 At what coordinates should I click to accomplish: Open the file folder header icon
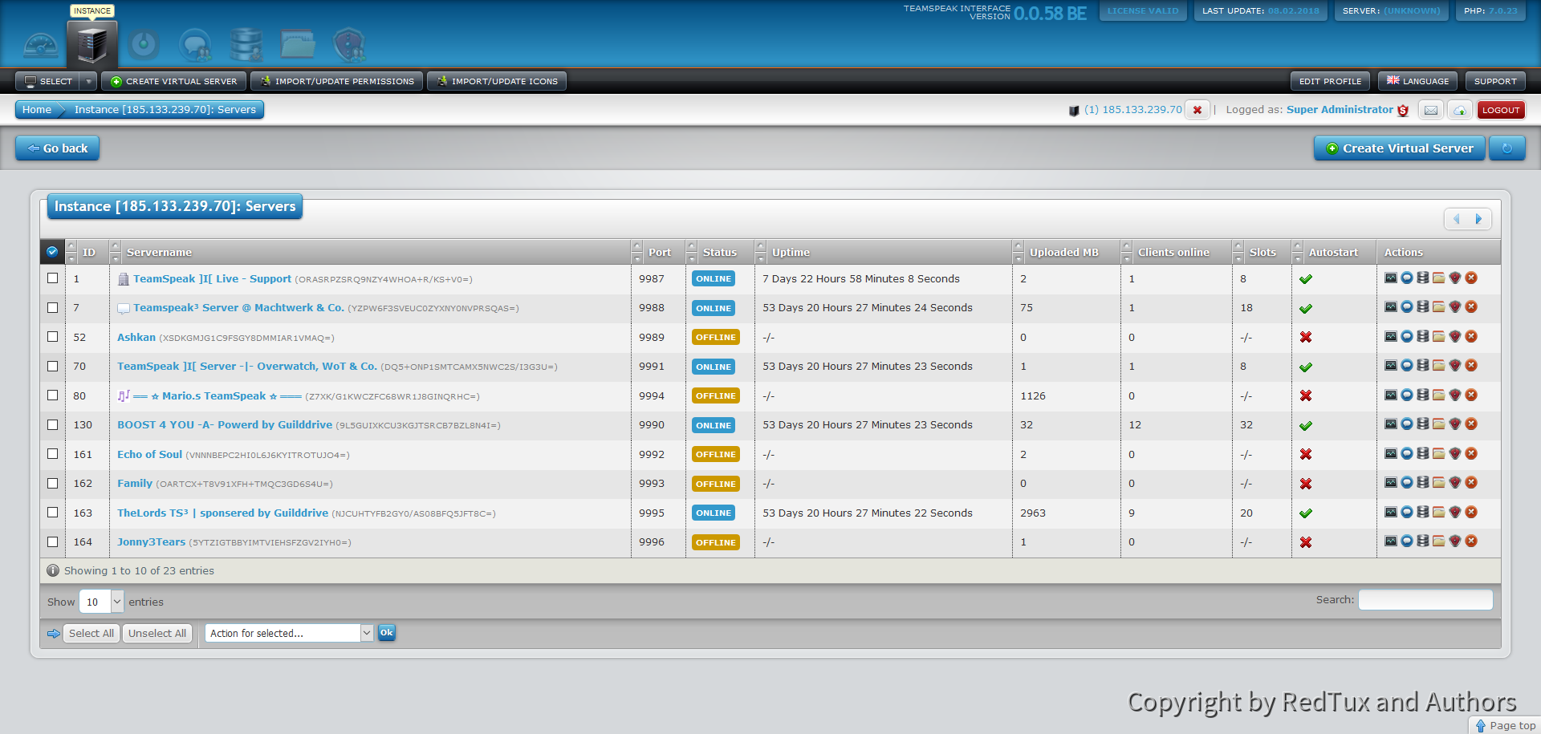click(298, 45)
